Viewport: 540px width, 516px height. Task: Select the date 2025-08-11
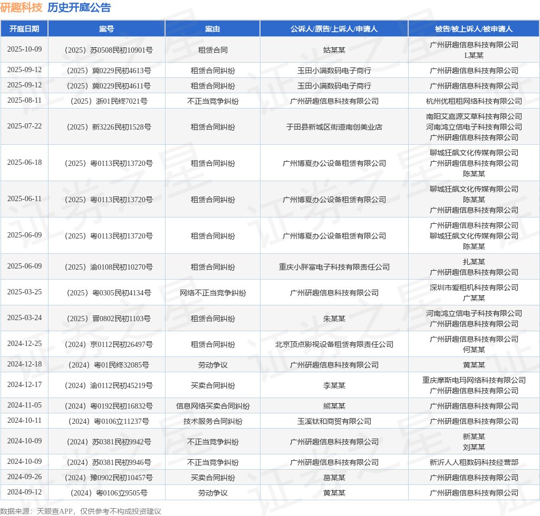pos(24,101)
